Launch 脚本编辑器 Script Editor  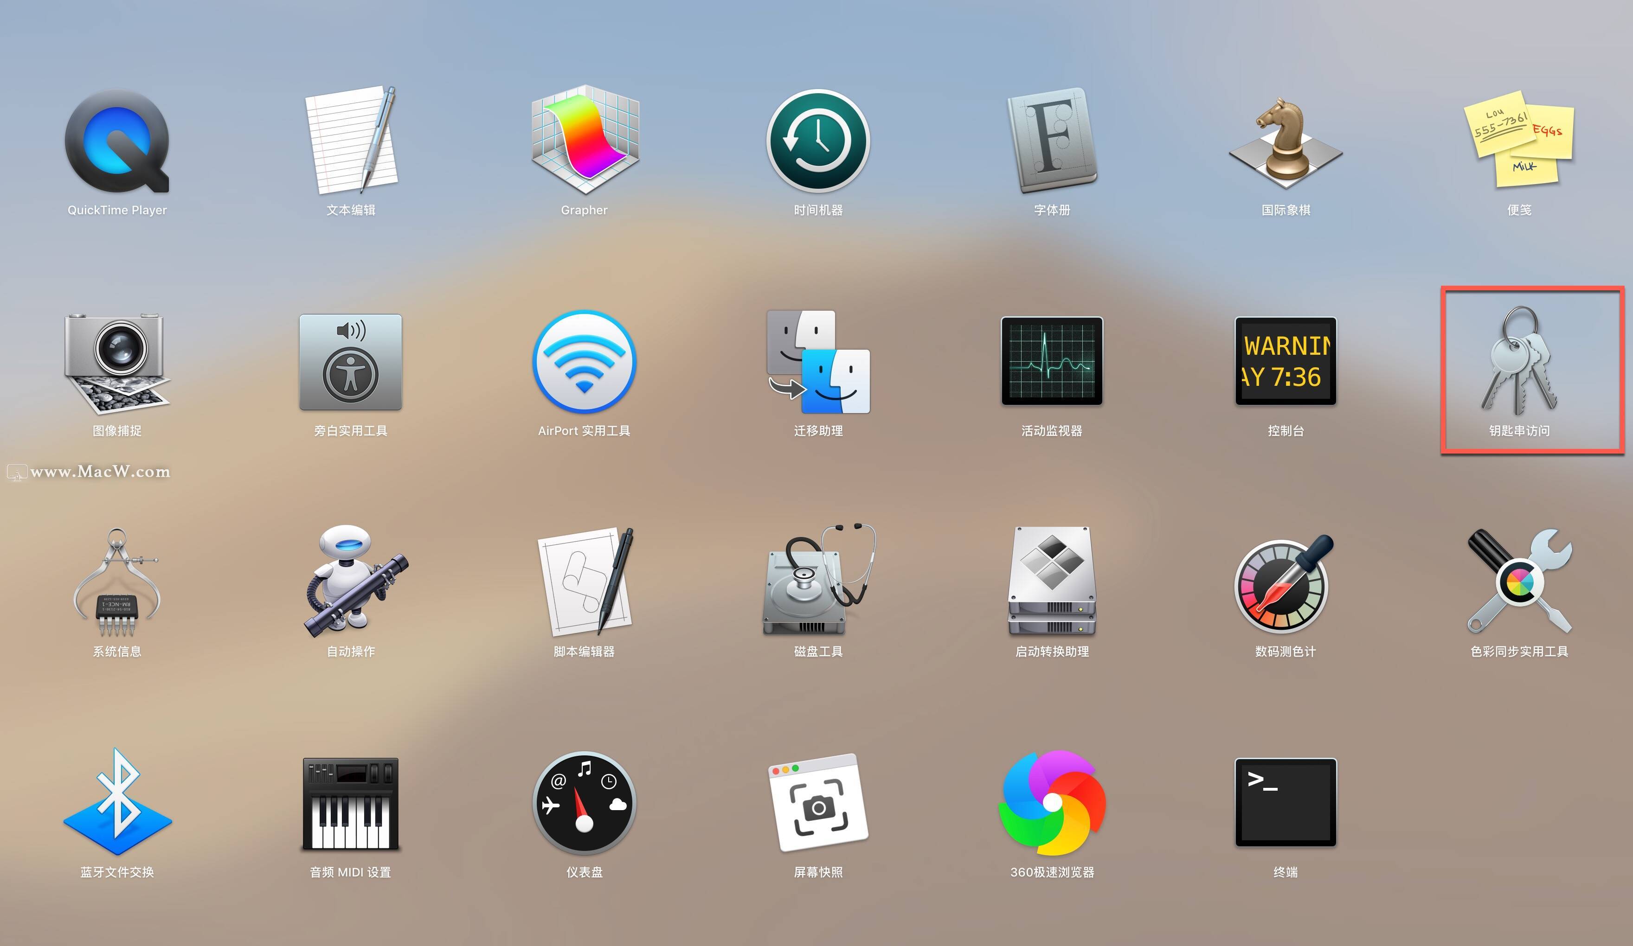tap(586, 582)
